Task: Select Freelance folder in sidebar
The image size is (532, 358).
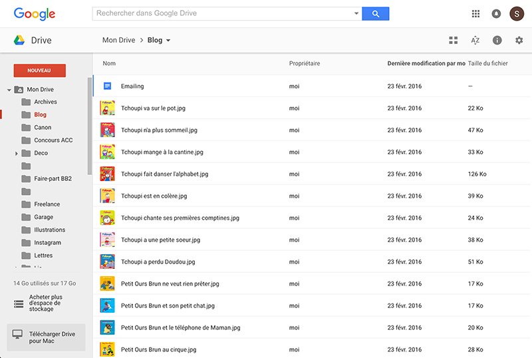Action: click(x=47, y=204)
